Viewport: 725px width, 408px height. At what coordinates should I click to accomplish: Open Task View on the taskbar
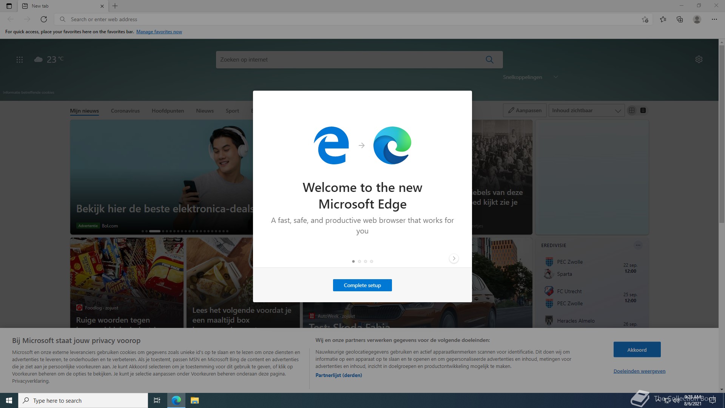157,400
